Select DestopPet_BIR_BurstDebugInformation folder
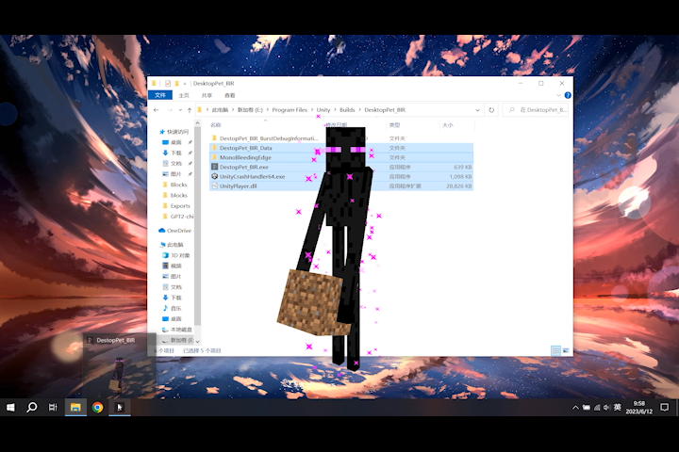 click(x=269, y=138)
